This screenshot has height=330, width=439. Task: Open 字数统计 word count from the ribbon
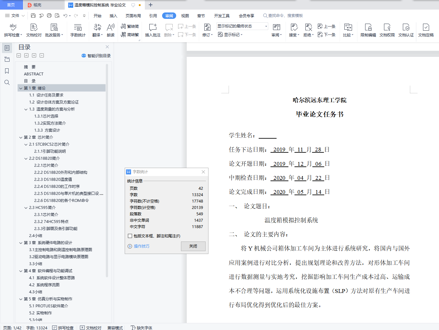(78, 30)
